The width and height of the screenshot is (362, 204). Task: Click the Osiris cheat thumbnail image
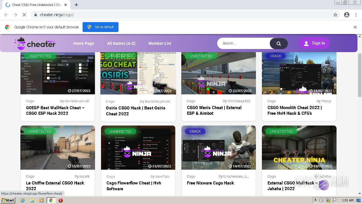[138, 73]
